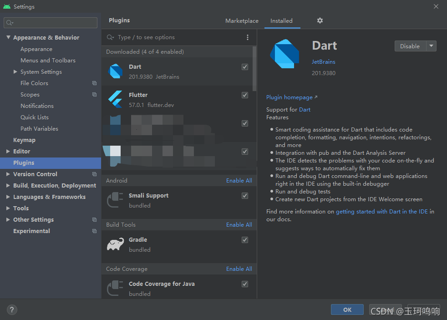This screenshot has width=447, height=320.
Task: Open Menus and Toolbars settings
Action: pyautogui.click(x=48, y=61)
